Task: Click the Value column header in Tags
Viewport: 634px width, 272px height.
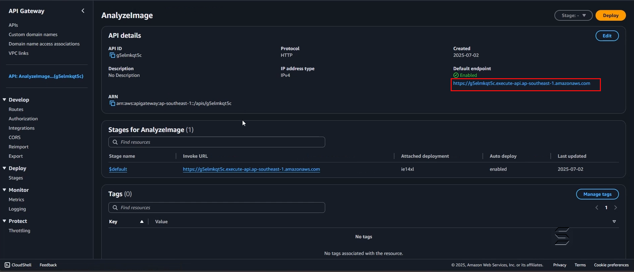Action: pos(161,222)
